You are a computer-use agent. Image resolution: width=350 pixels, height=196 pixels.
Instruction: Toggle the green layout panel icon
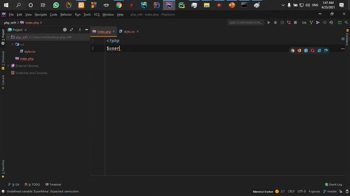[340, 23]
